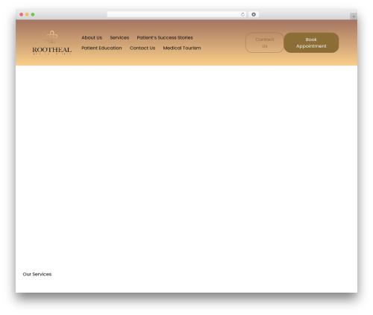Go to the Services menu item

coord(119,38)
